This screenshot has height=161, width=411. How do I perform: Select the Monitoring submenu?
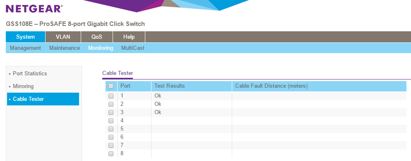(x=101, y=48)
